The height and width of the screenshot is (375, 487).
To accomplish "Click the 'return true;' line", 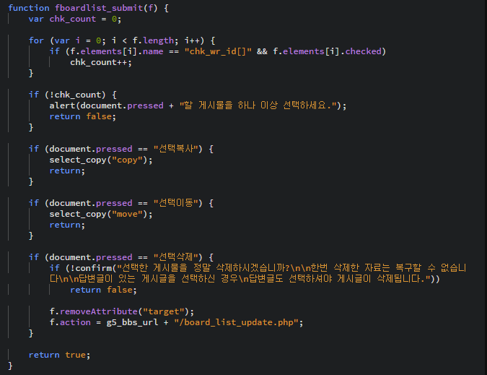I will (59, 355).
